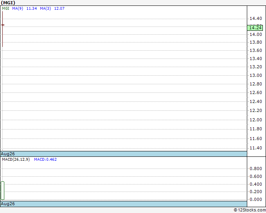Click the 12.80 price axis label
This screenshot has width=266, height=213.
click(256, 84)
